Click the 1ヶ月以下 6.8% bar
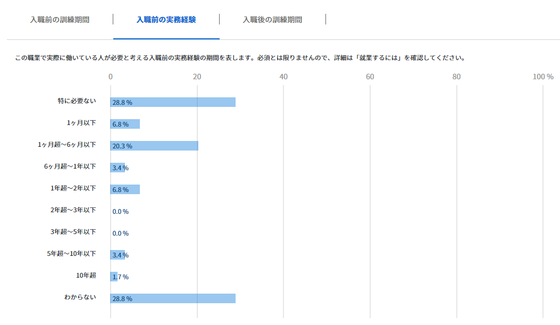560x325 pixels. 125,124
